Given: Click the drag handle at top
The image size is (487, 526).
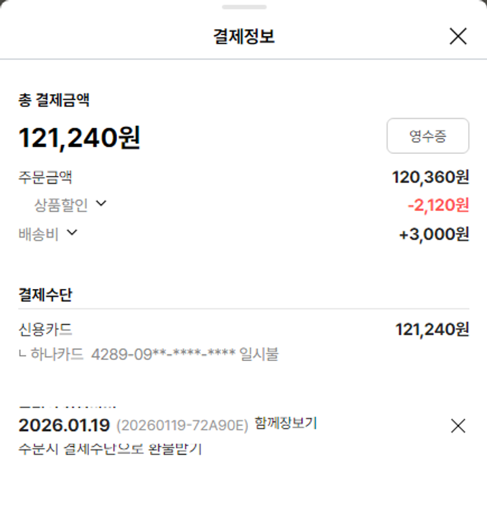Looking at the screenshot, I should (243, 7).
